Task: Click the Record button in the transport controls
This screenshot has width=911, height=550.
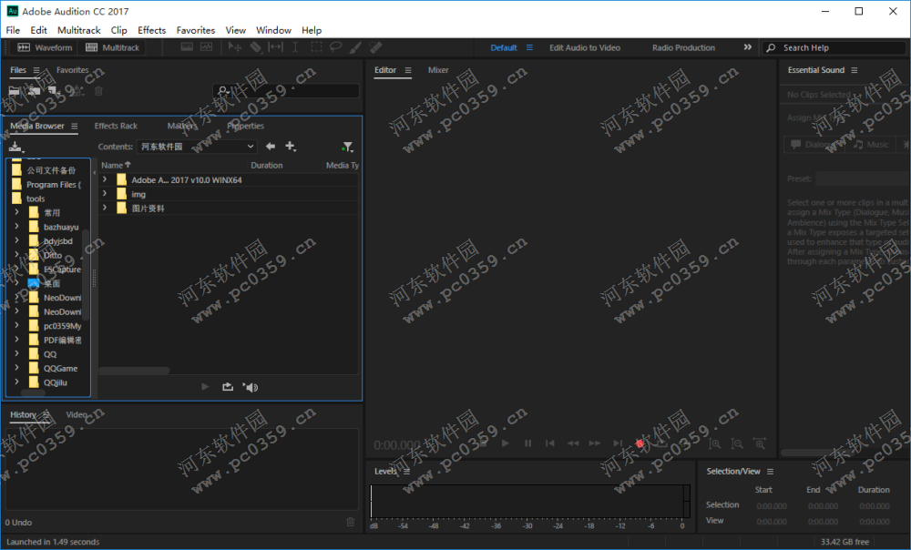Action: pos(640,443)
